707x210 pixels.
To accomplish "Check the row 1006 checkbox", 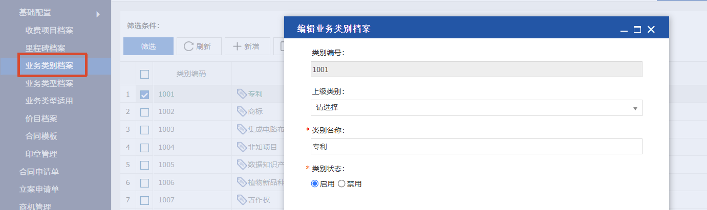I will coord(144,182).
